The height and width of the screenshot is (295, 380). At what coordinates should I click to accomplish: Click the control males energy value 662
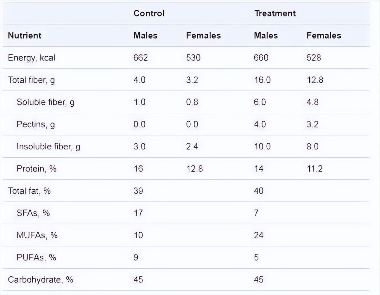(141, 58)
